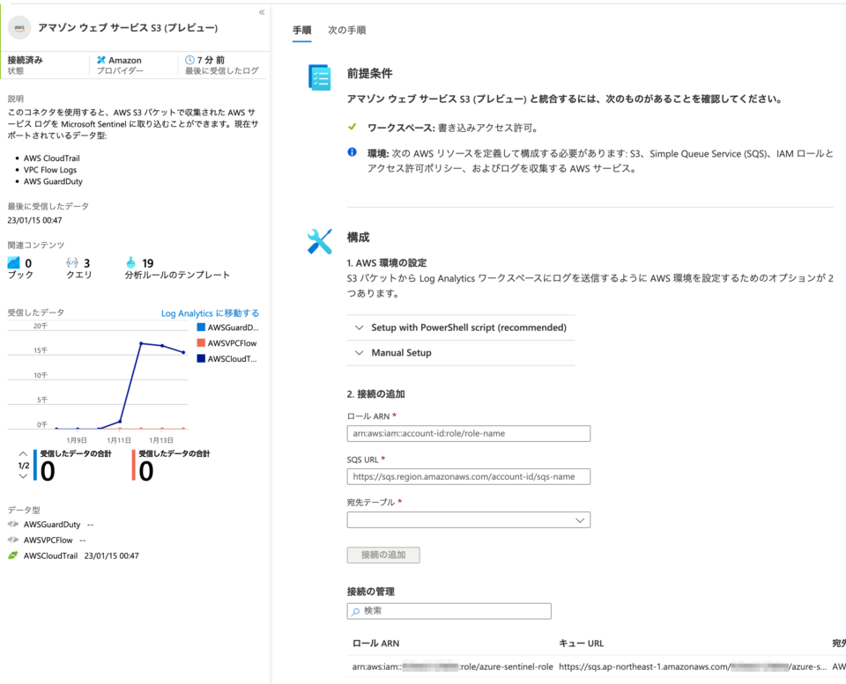Click the 分析ルールのテンプレート icon
This screenshot has width=846, height=684.
tap(130, 262)
